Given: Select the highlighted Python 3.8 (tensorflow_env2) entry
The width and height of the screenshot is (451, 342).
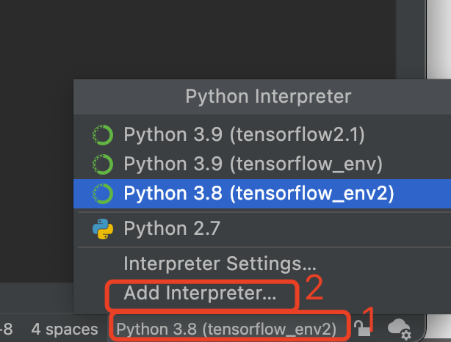Looking at the screenshot, I should pyautogui.click(x=259, y=193).
